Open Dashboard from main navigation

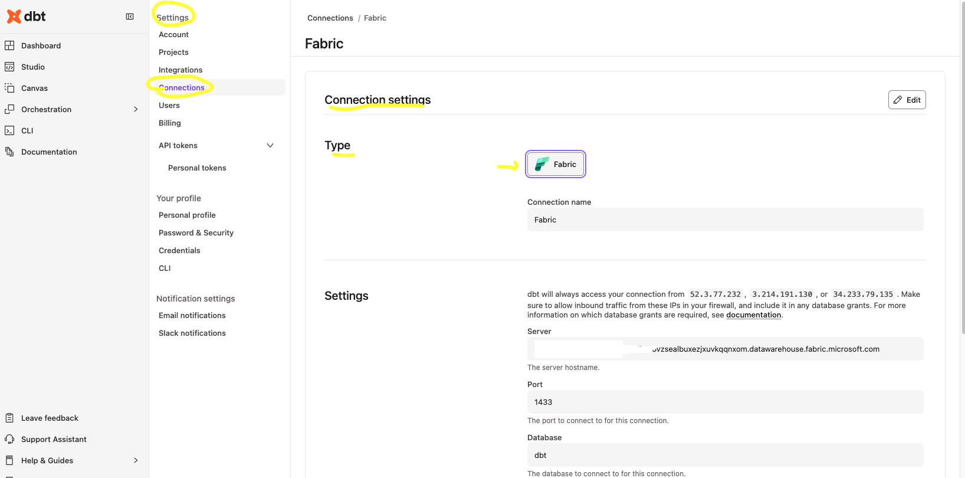click(x=41, y=45)
